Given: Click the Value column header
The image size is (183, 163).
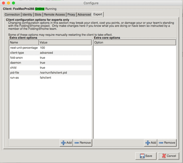Looking at the screenshot, I should coord(65,43).
